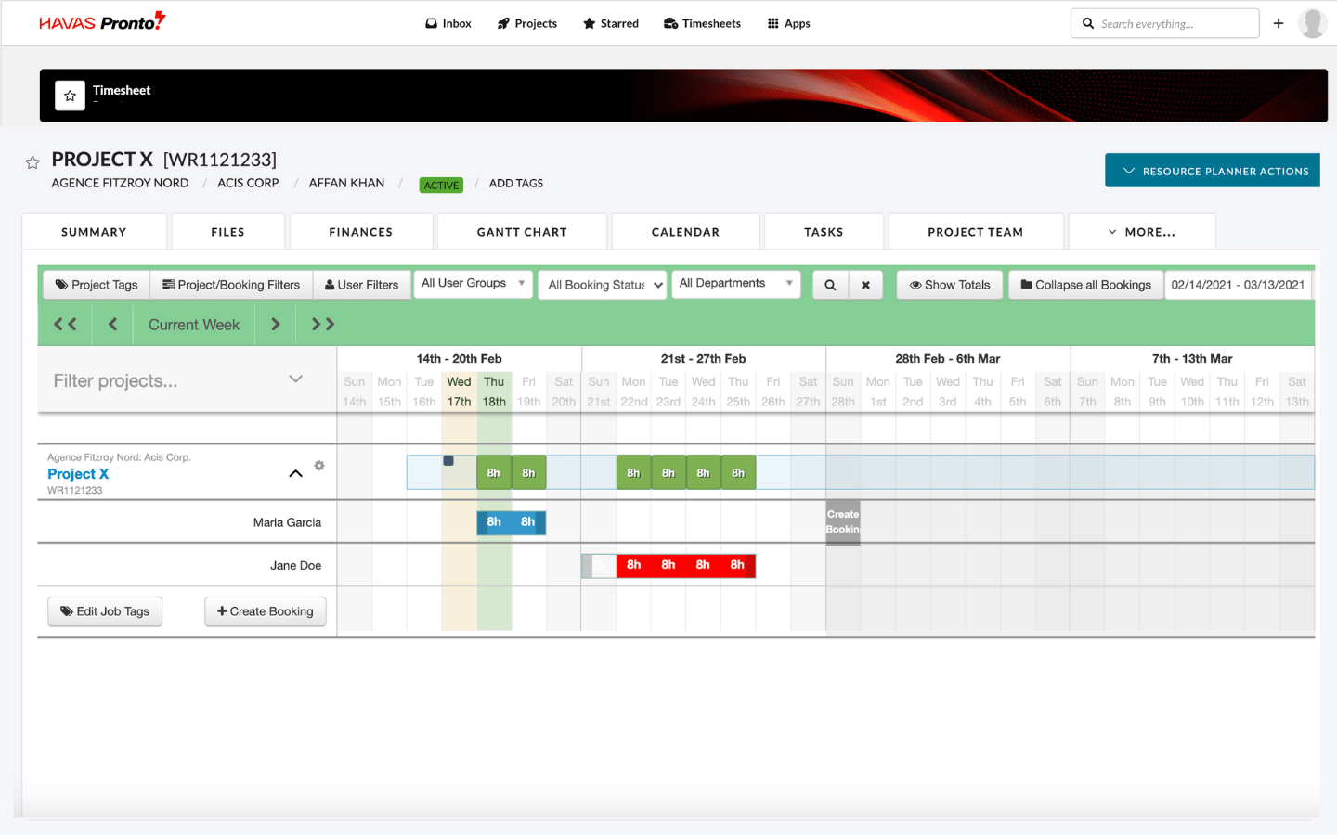Star the Timesheet banner favorite icon
Image resolution: width=1337 pixels, height=835 pixels.
tap(70, 96)
